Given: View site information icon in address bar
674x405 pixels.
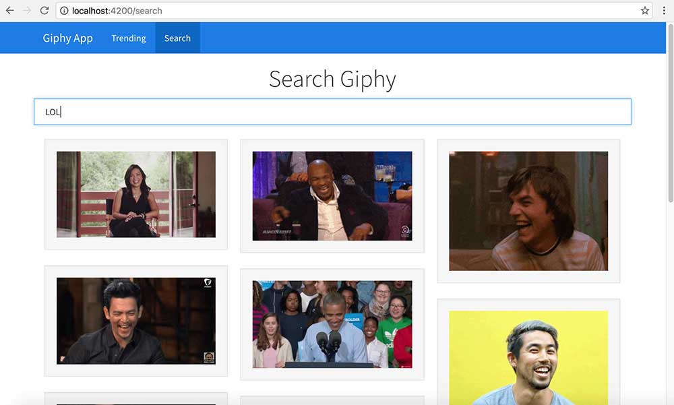Looking at the screenshot, I should [x=64, y=11].
